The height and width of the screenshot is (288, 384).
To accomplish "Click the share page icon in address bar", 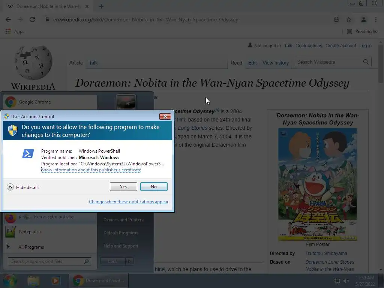I will pyautogui.click(x=336, y=19).
